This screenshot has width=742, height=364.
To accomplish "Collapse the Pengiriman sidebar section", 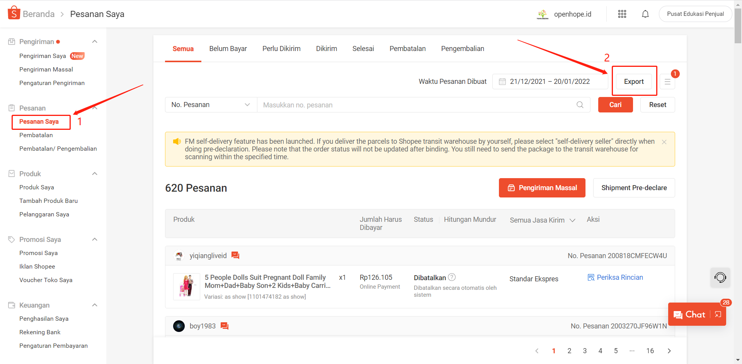I will tap(95, 42).
